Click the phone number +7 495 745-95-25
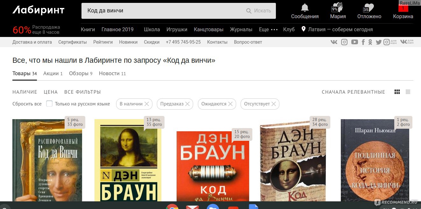This screenshot has width=421, height=209. (183, 42)
